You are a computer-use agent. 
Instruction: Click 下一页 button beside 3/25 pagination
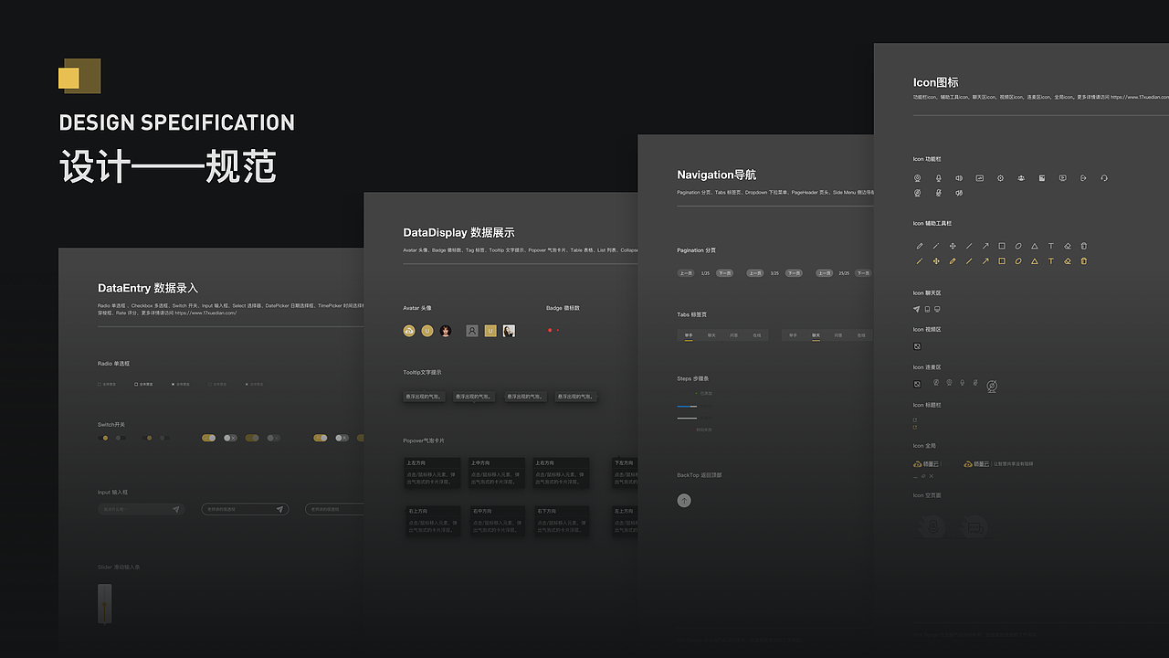coord(794,273)
